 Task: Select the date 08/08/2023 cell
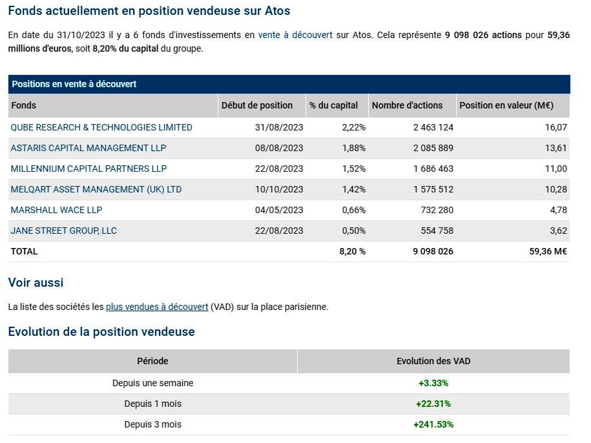click(x=279, y=148)
